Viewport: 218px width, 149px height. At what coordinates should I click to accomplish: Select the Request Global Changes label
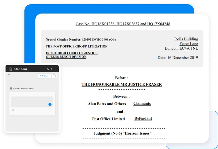tap(23, 88)
